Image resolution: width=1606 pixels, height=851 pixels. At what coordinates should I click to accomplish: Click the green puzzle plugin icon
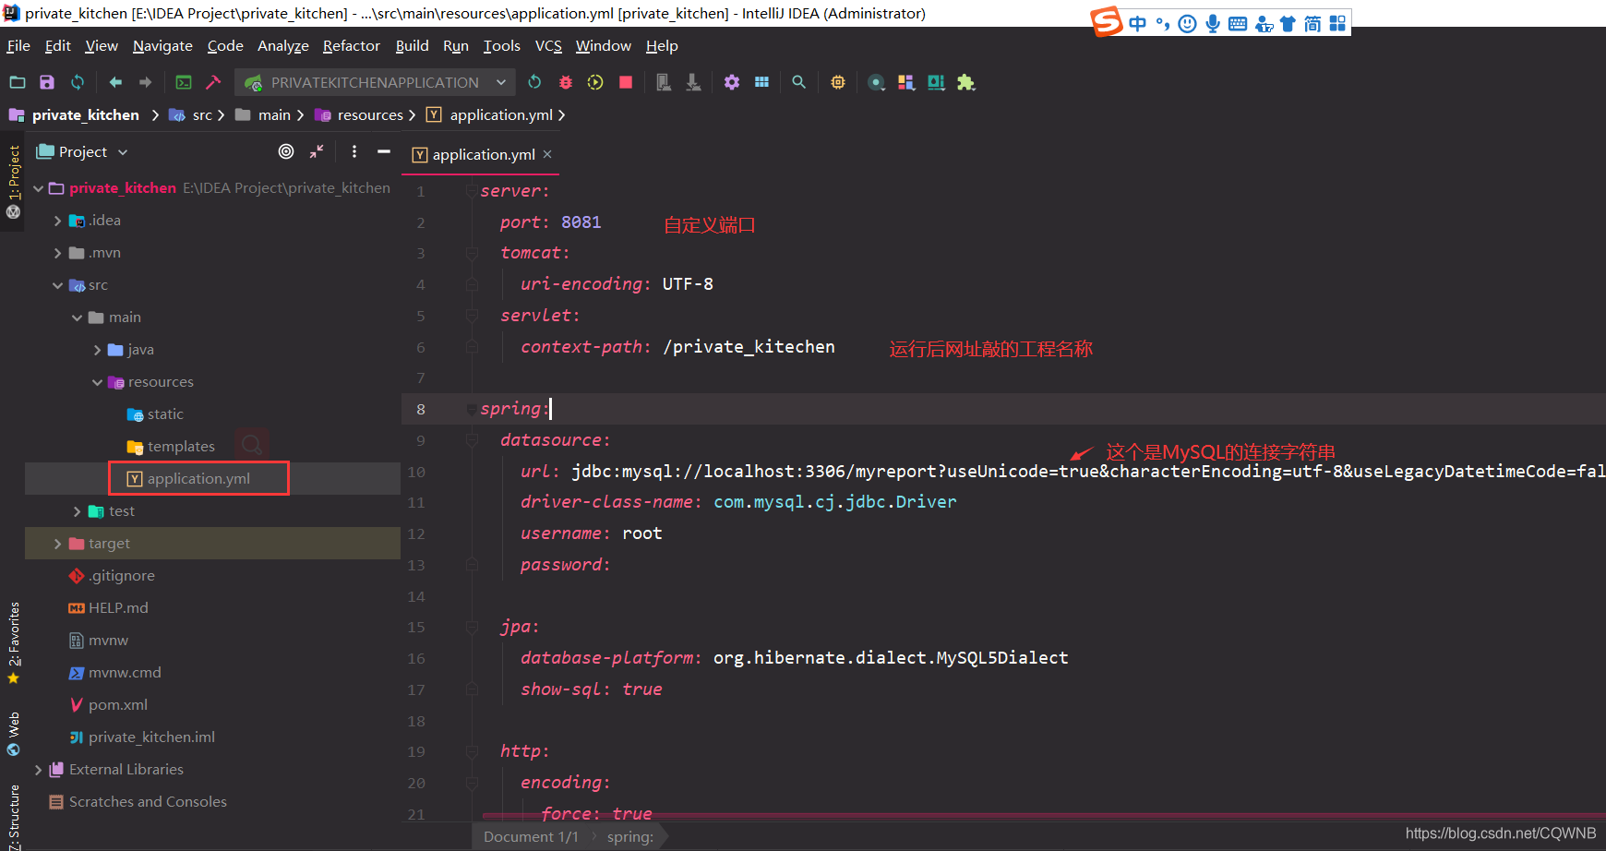(965, 82)
